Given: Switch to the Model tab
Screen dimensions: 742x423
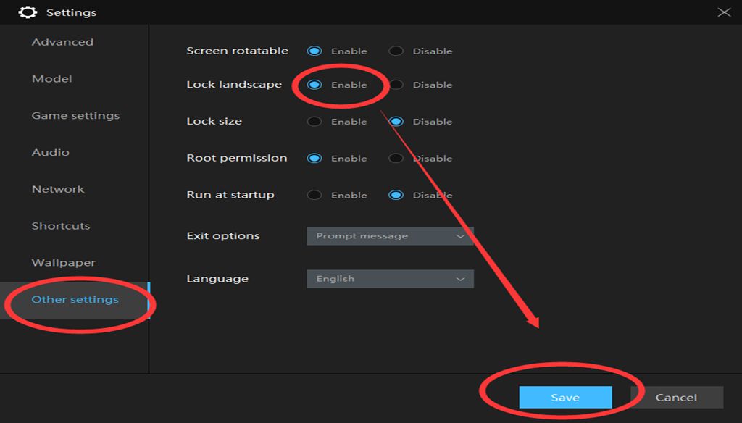Looking at the screenshot, I should point(51,79).
